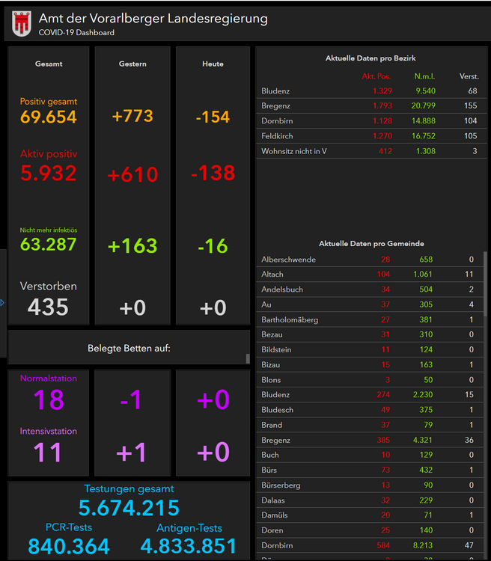Click the Aktuelle Daten pro Gemeinde heading
Screen dimensions: 491x561
click(x=371, y=244)
